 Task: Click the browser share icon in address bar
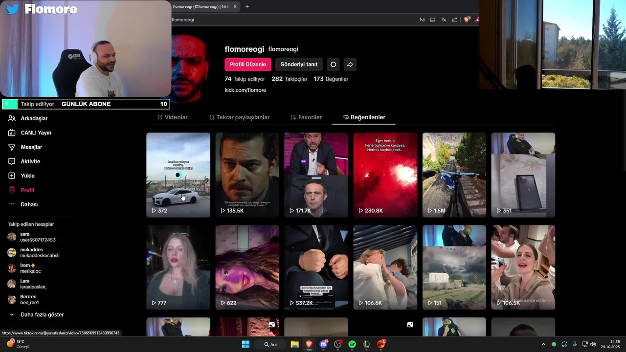click(x=455, y=20)
